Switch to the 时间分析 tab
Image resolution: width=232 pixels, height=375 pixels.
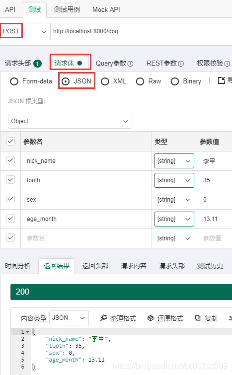18,266
